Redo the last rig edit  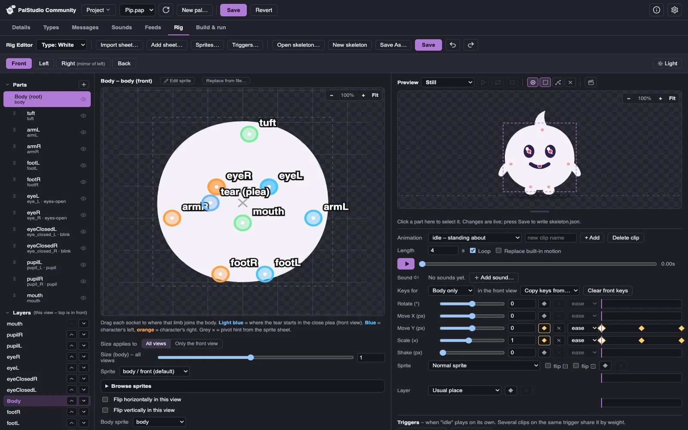click(471, 45)
